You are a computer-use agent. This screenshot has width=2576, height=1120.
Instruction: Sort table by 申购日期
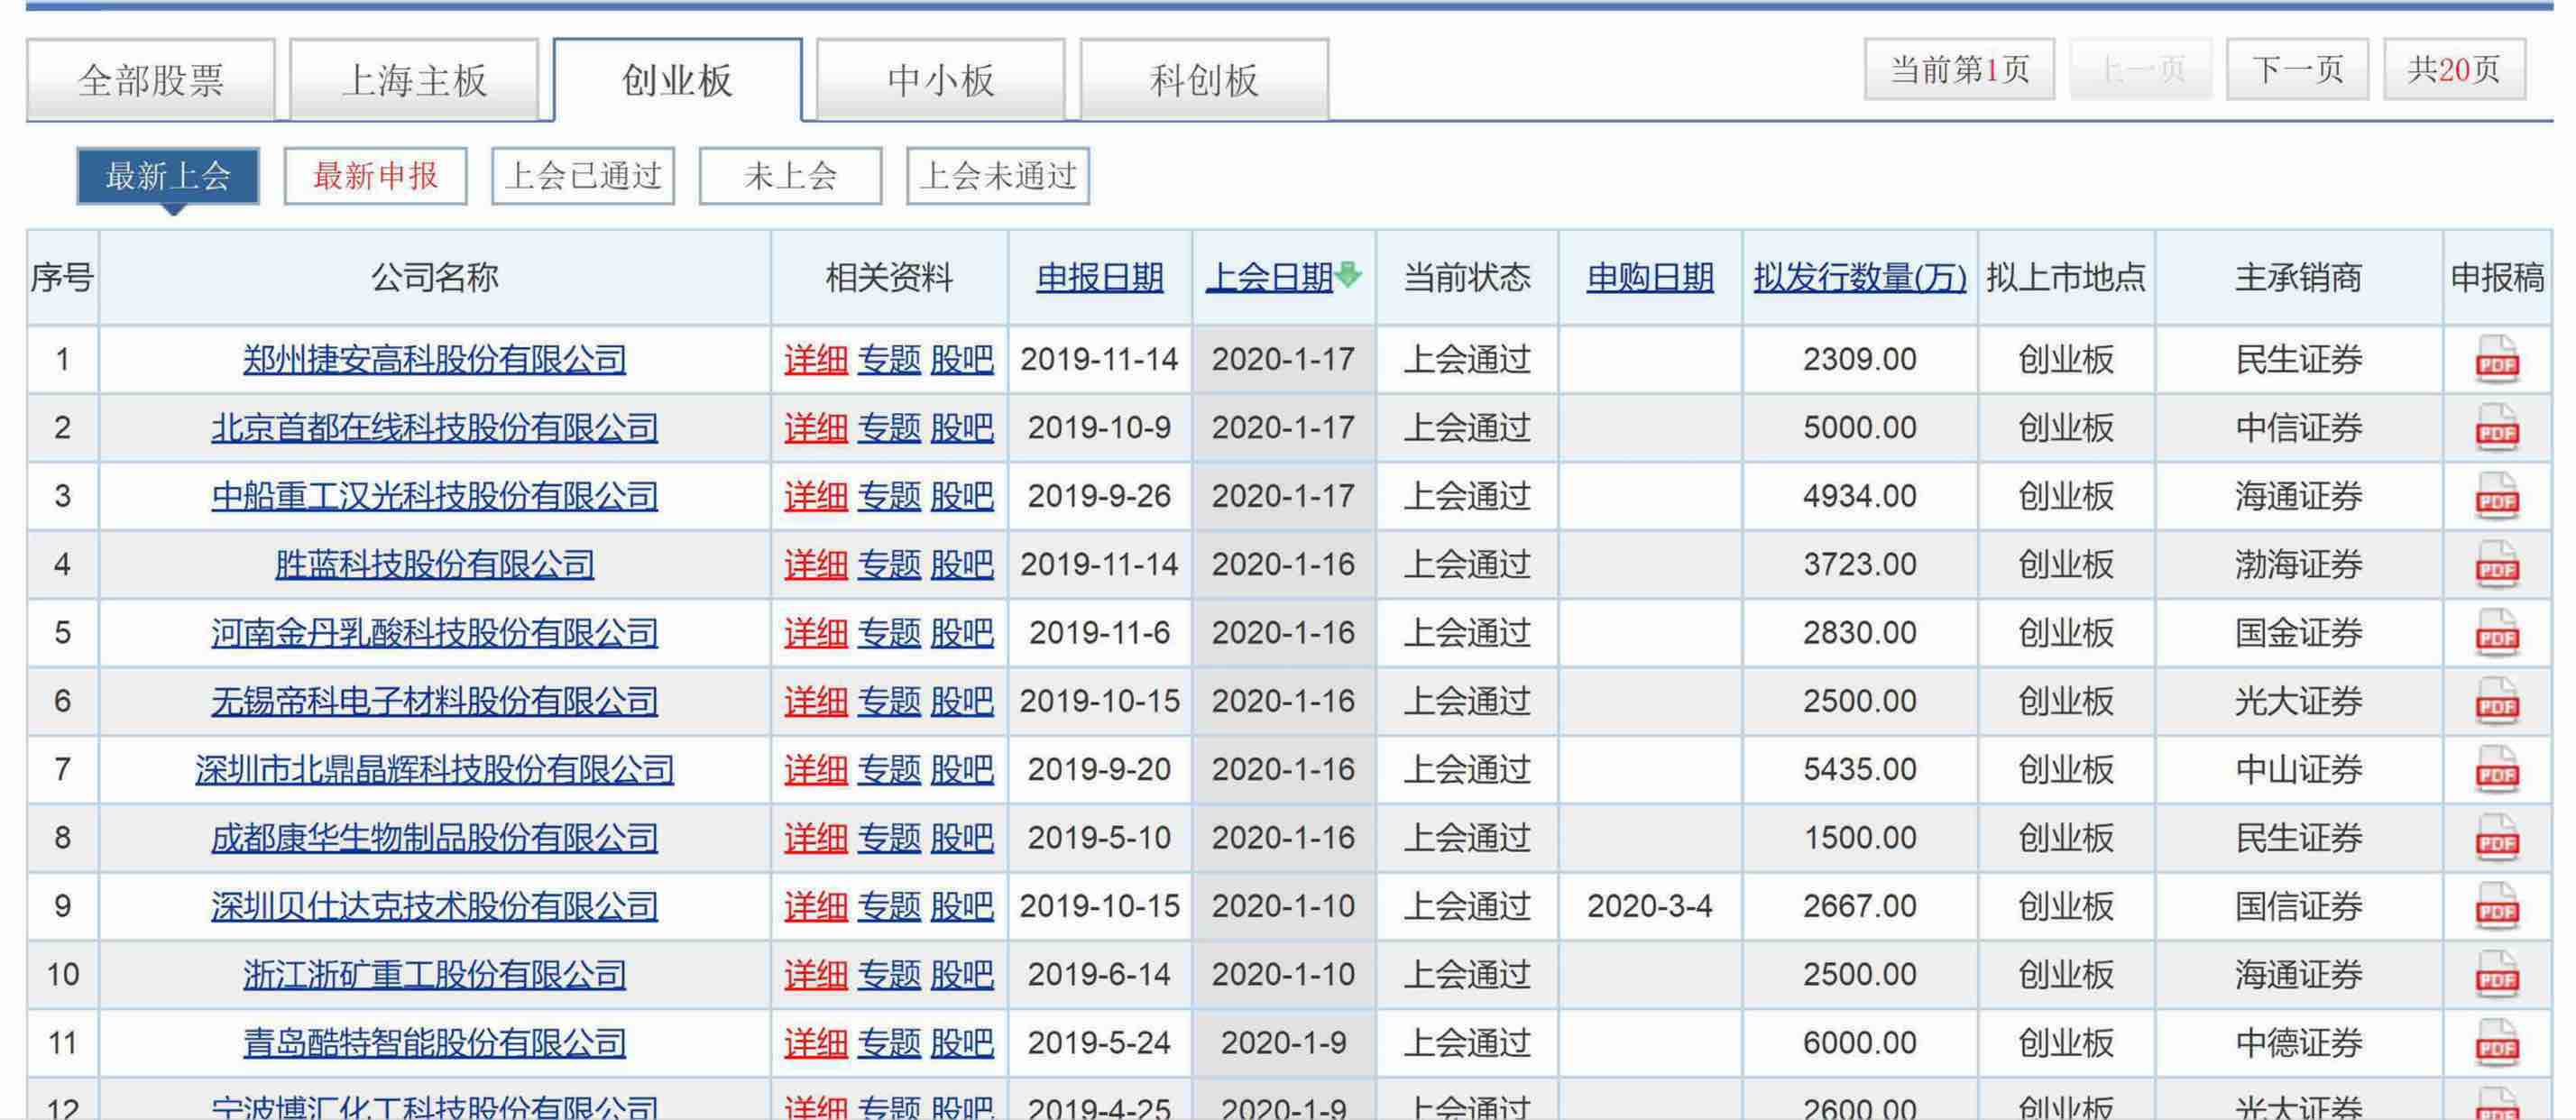point(1650,277)
